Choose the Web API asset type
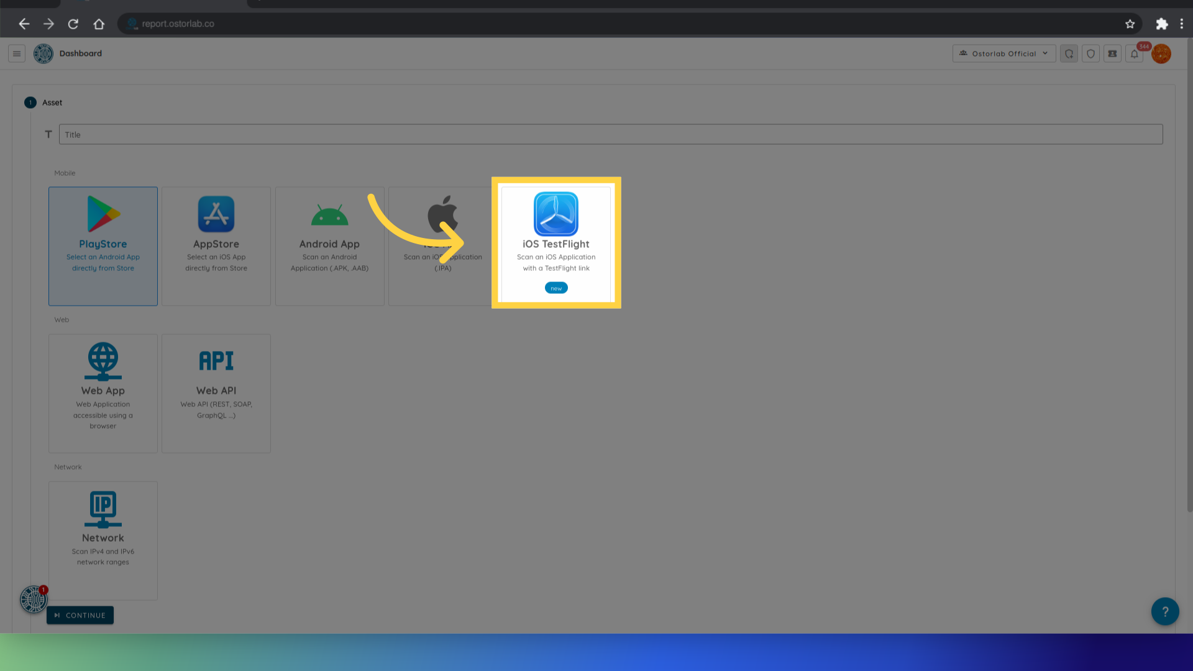The width and height of the screenshot is (1193, 671). tap(216, 393)
